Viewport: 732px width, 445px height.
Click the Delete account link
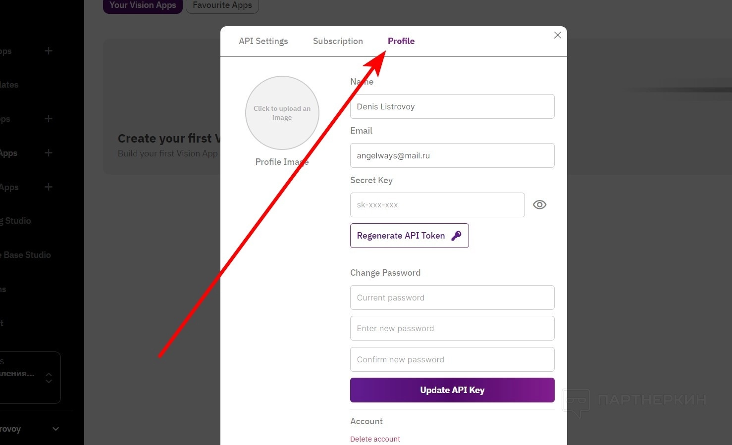pos(375,439)
